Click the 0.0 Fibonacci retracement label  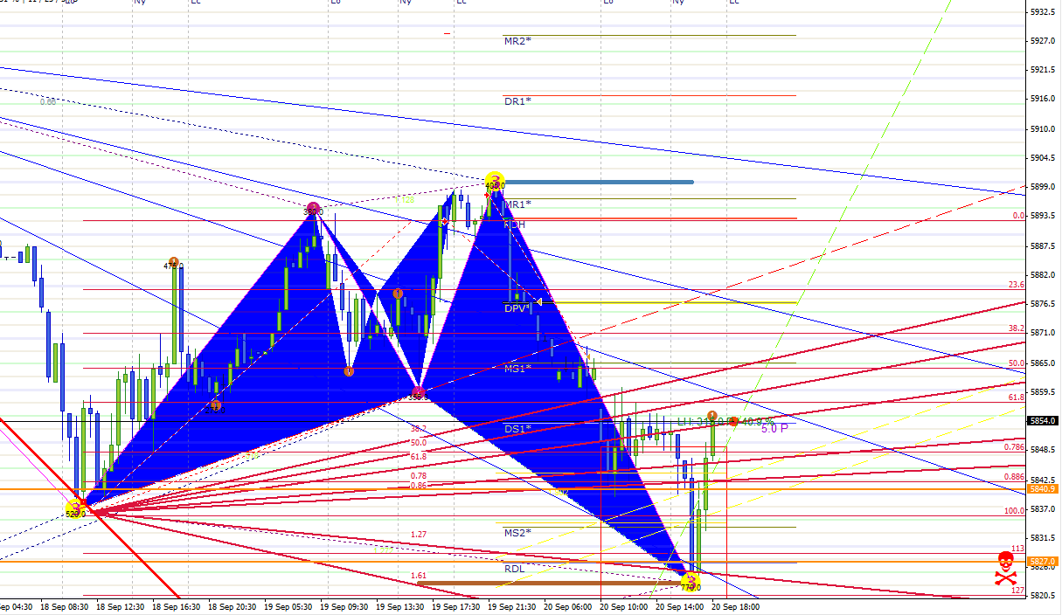point(1018,216)
